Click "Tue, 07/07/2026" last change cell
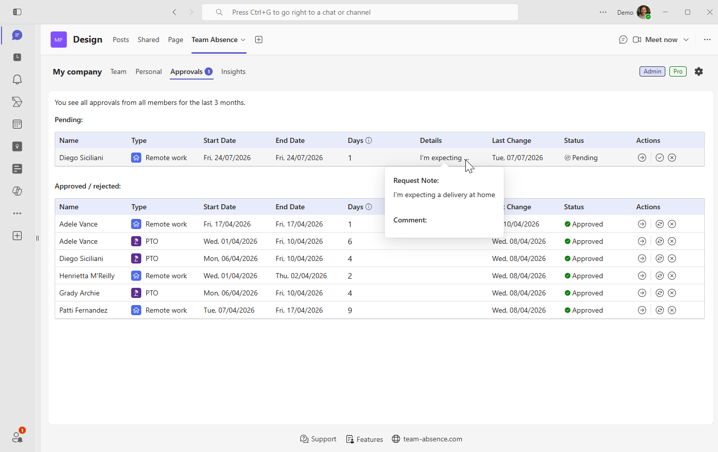 click(517, 158)
